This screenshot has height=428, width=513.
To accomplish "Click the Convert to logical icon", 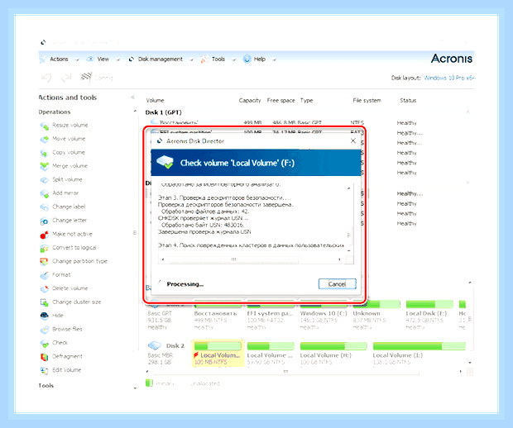I will [x=45, y=249].
